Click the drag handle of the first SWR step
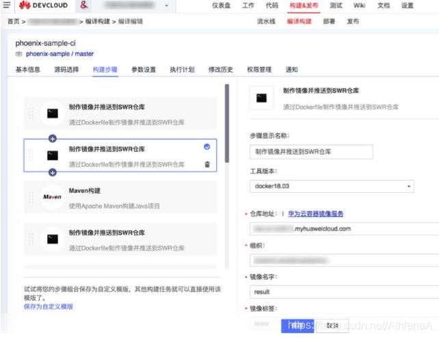Screen dimensions: 439x338 [31, 114]
